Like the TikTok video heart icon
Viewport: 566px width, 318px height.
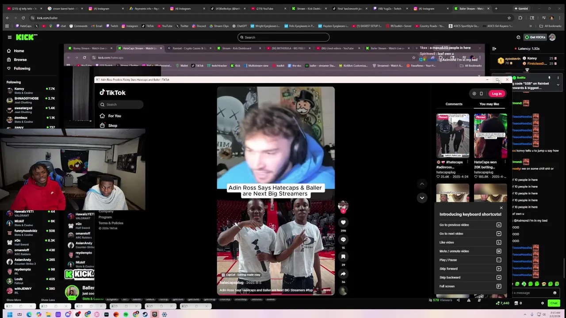click(x=343, y=223)
